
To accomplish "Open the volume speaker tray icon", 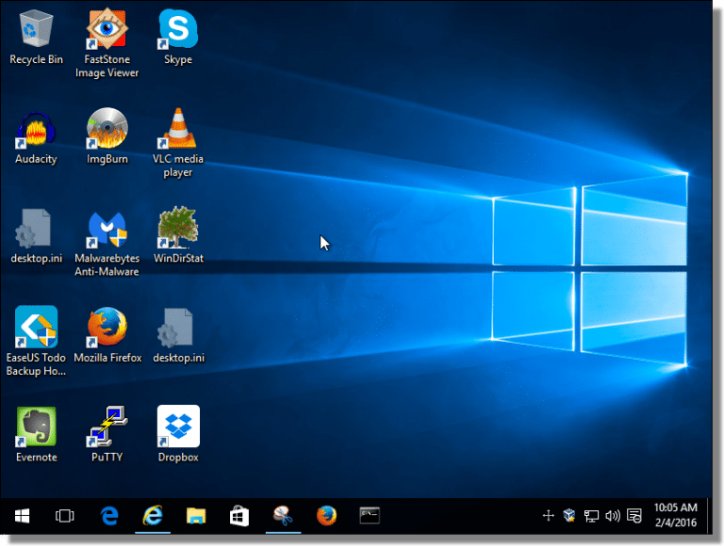I will pyautogui.click(x=613, y=516).
